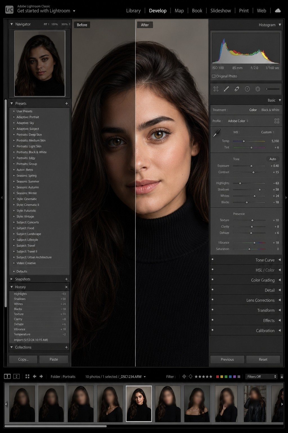This screenshot has width=288, height=433.
Task: Toggle the filter lock switch icon
Action: 282,376
